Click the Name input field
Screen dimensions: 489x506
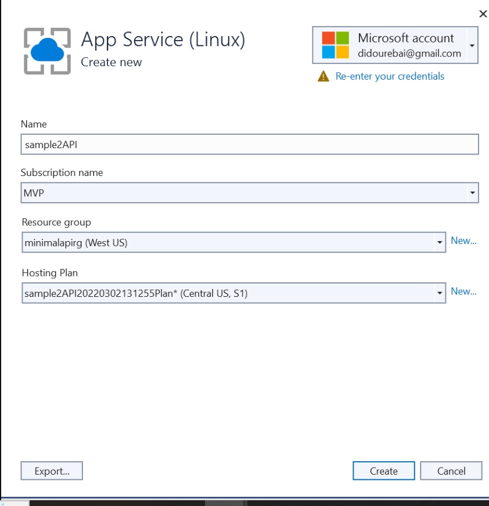tap(250, 144)
